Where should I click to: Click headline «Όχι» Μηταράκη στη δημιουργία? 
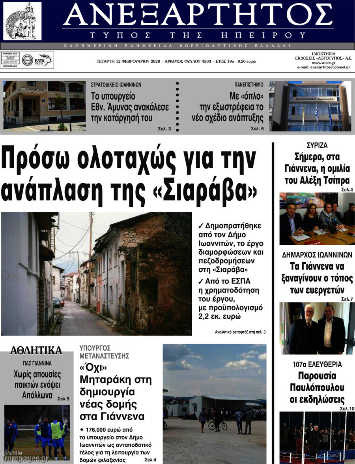[x=115, y=391]
